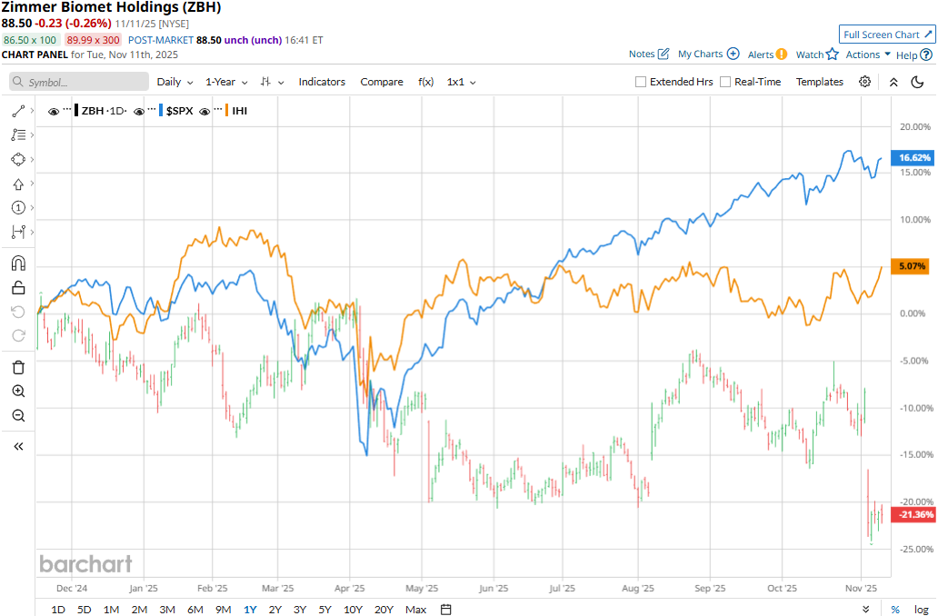Select the 3M time range
Viewport: 938px width, 616px height.
coord(167,610)
